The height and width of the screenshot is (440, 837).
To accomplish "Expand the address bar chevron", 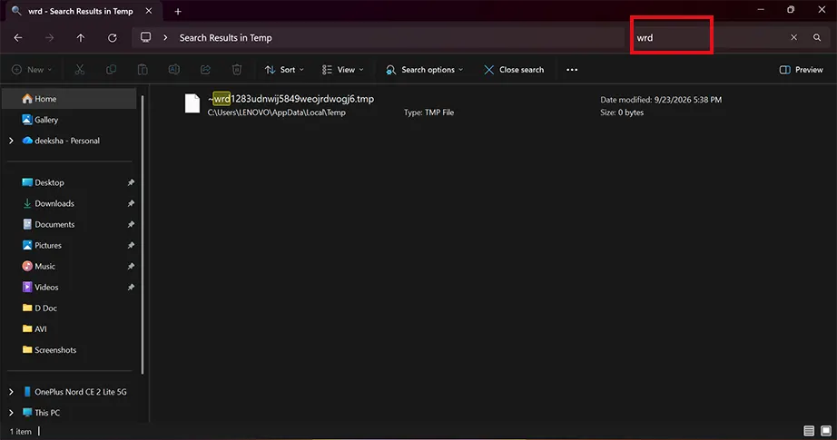I will pyautogui.click(x=165, y=38).
